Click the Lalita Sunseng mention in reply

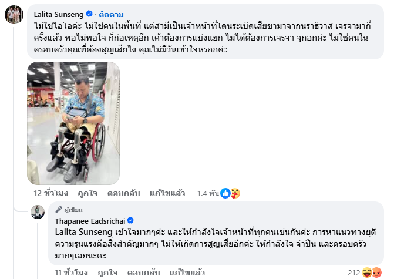pyautogui.click(x=84, y=232)
